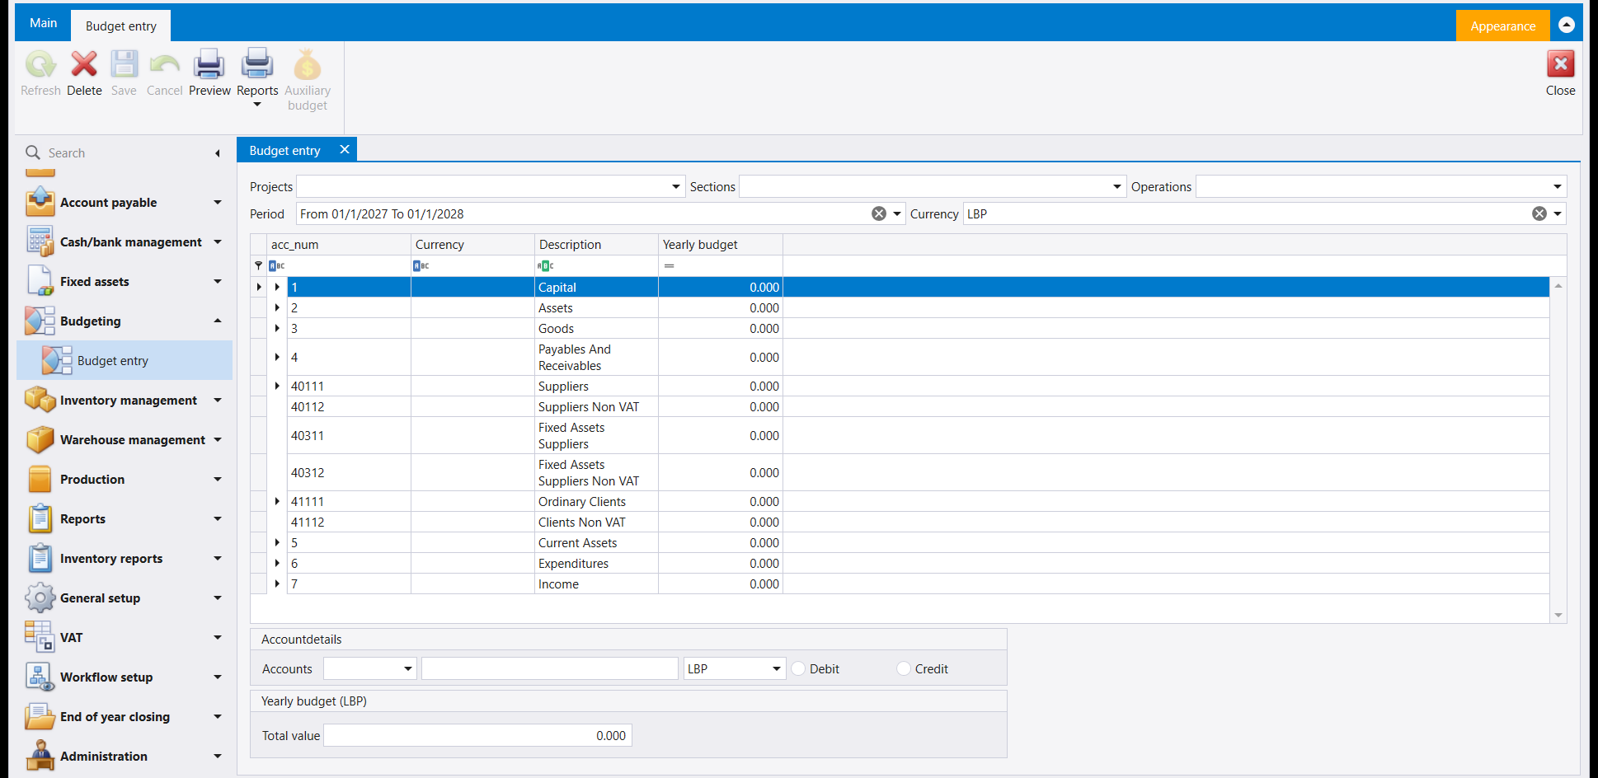Open the Reports toolbar menu
The width and height of the screenshot is (1598, 778).
257,78
